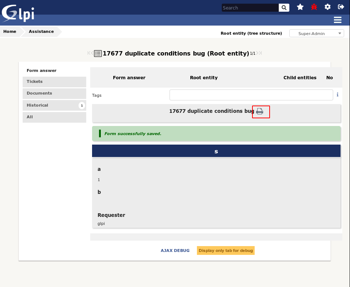The image size is (350, 287).
Task: Open the Super-Admin profile dropdown
Action: tap(316, 33)
